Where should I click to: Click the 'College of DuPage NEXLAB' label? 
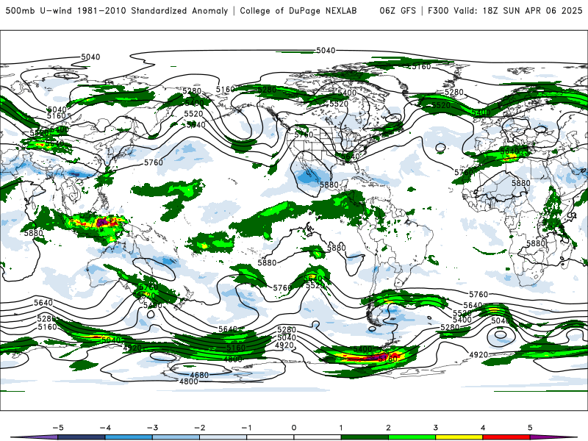298,10
